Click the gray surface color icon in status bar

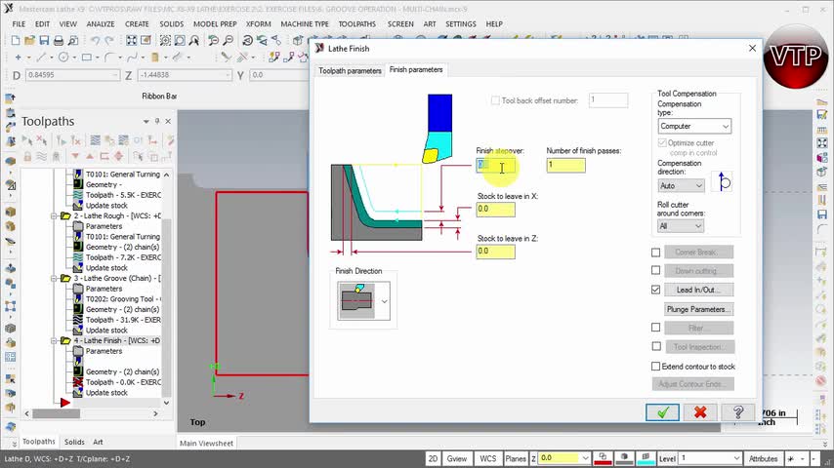[x=624, y=458]
